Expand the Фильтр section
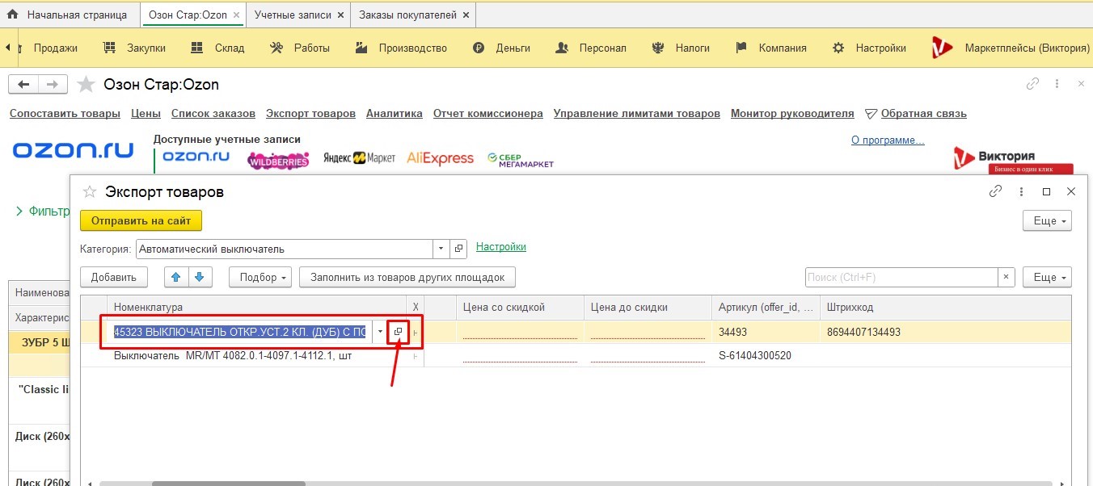Viewport: 1093px width, 486px height. [x=42, y=212]
